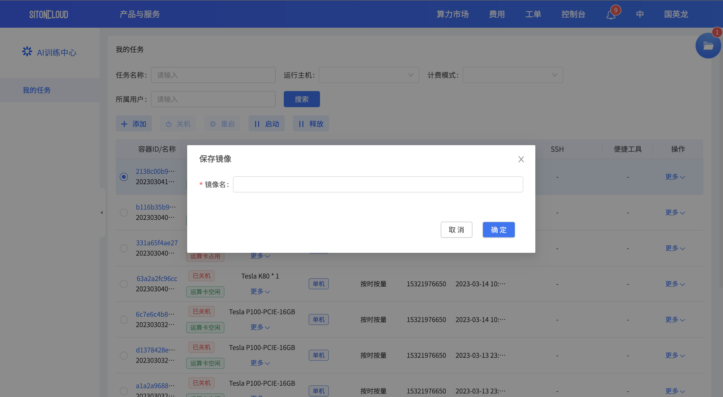The height and width of the screenshot is (397, 723).
Task: Expand 更多 actions for row 6c7e6c4b8
Action: [675, 320]
